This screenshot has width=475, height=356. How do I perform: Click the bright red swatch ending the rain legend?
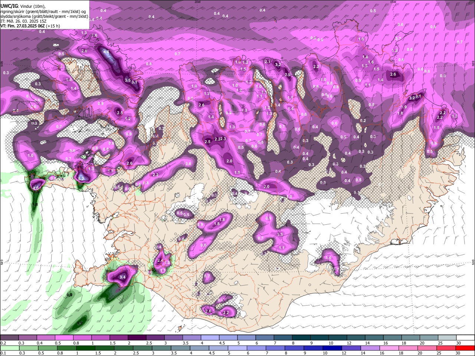tap(465, 348)
